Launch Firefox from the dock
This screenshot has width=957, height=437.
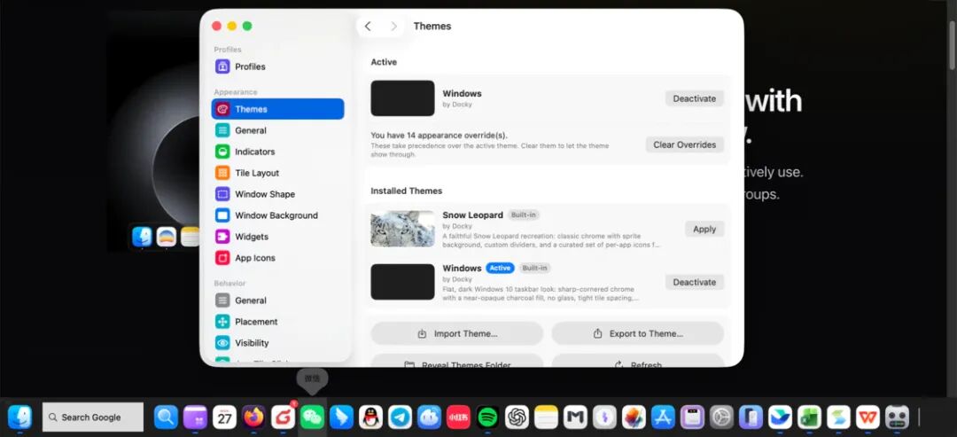coord(253,417)
